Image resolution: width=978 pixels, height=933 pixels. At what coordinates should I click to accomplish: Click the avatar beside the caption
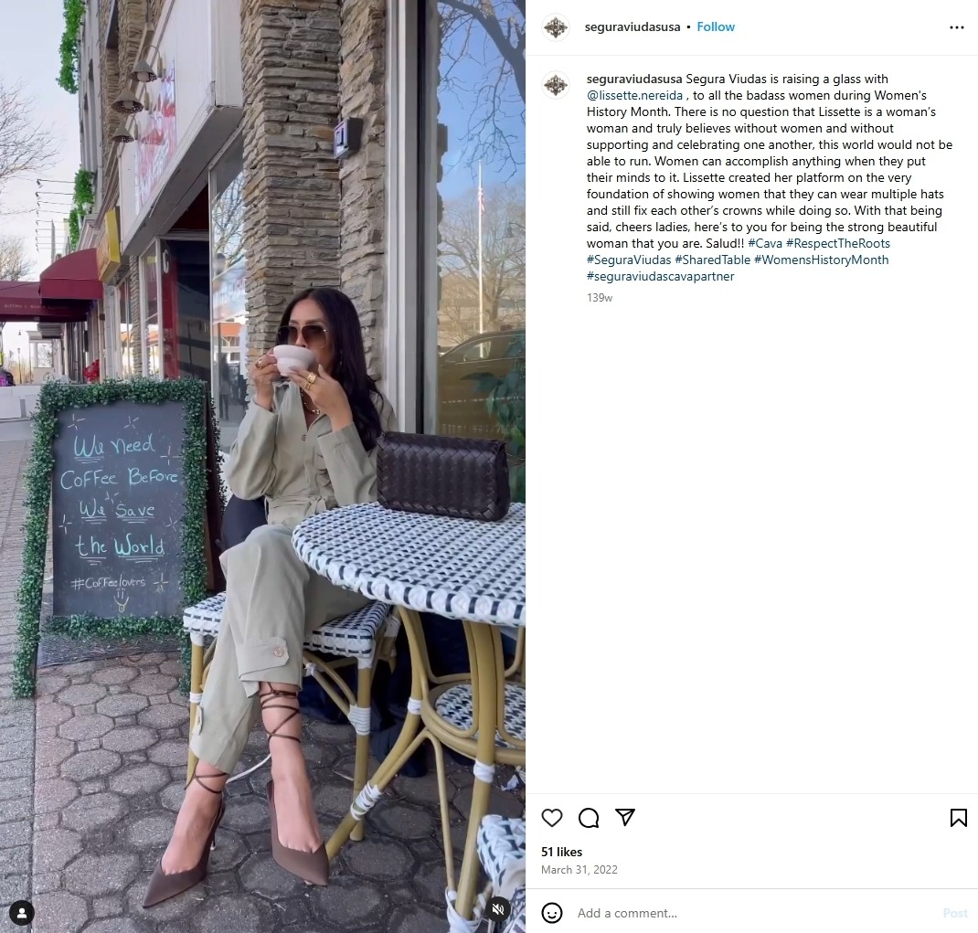point(555,85)
